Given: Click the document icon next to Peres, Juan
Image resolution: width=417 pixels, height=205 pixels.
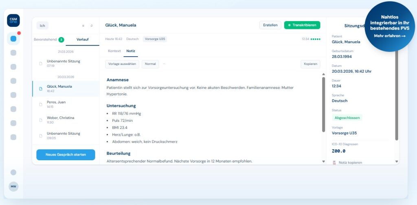Looking at the screenshot, I should (40, 104).
